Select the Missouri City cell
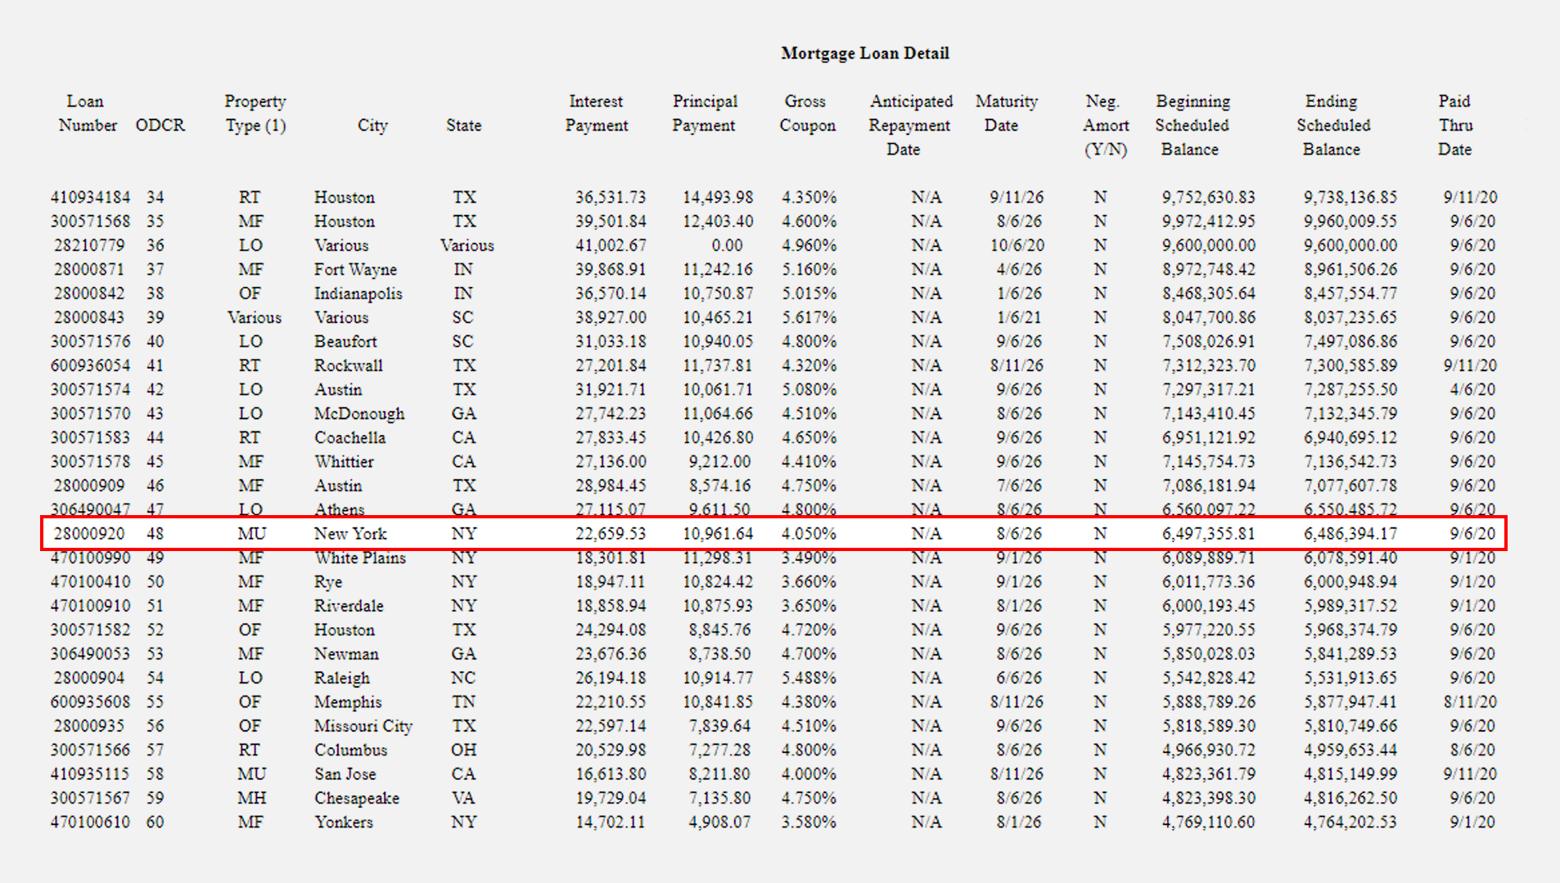The width and height of the screenshot is (1560, 883). point(363,726)
